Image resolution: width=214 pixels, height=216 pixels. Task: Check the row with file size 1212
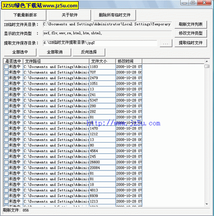pos(6,134)
